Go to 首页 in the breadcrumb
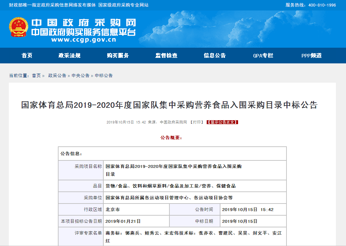 (x=36, y=75)
